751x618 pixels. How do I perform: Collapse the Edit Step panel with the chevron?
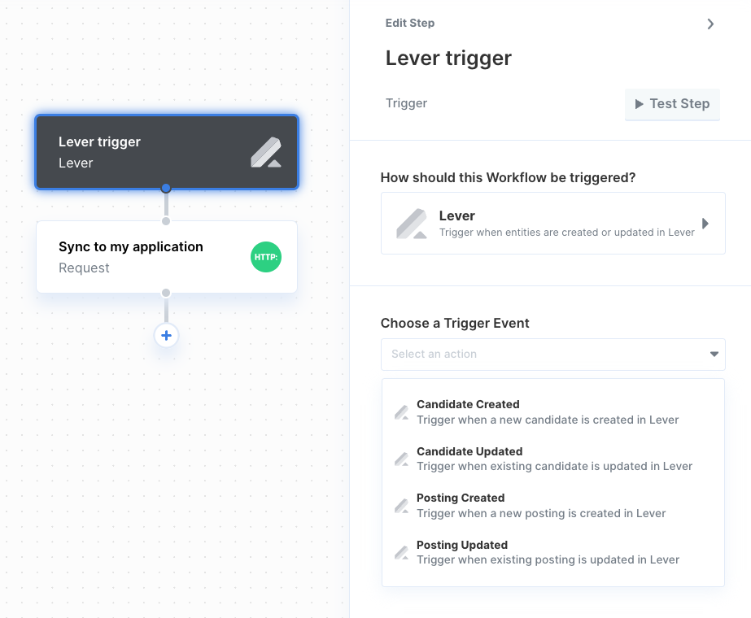pyautogui.click(x=711, y=24)
